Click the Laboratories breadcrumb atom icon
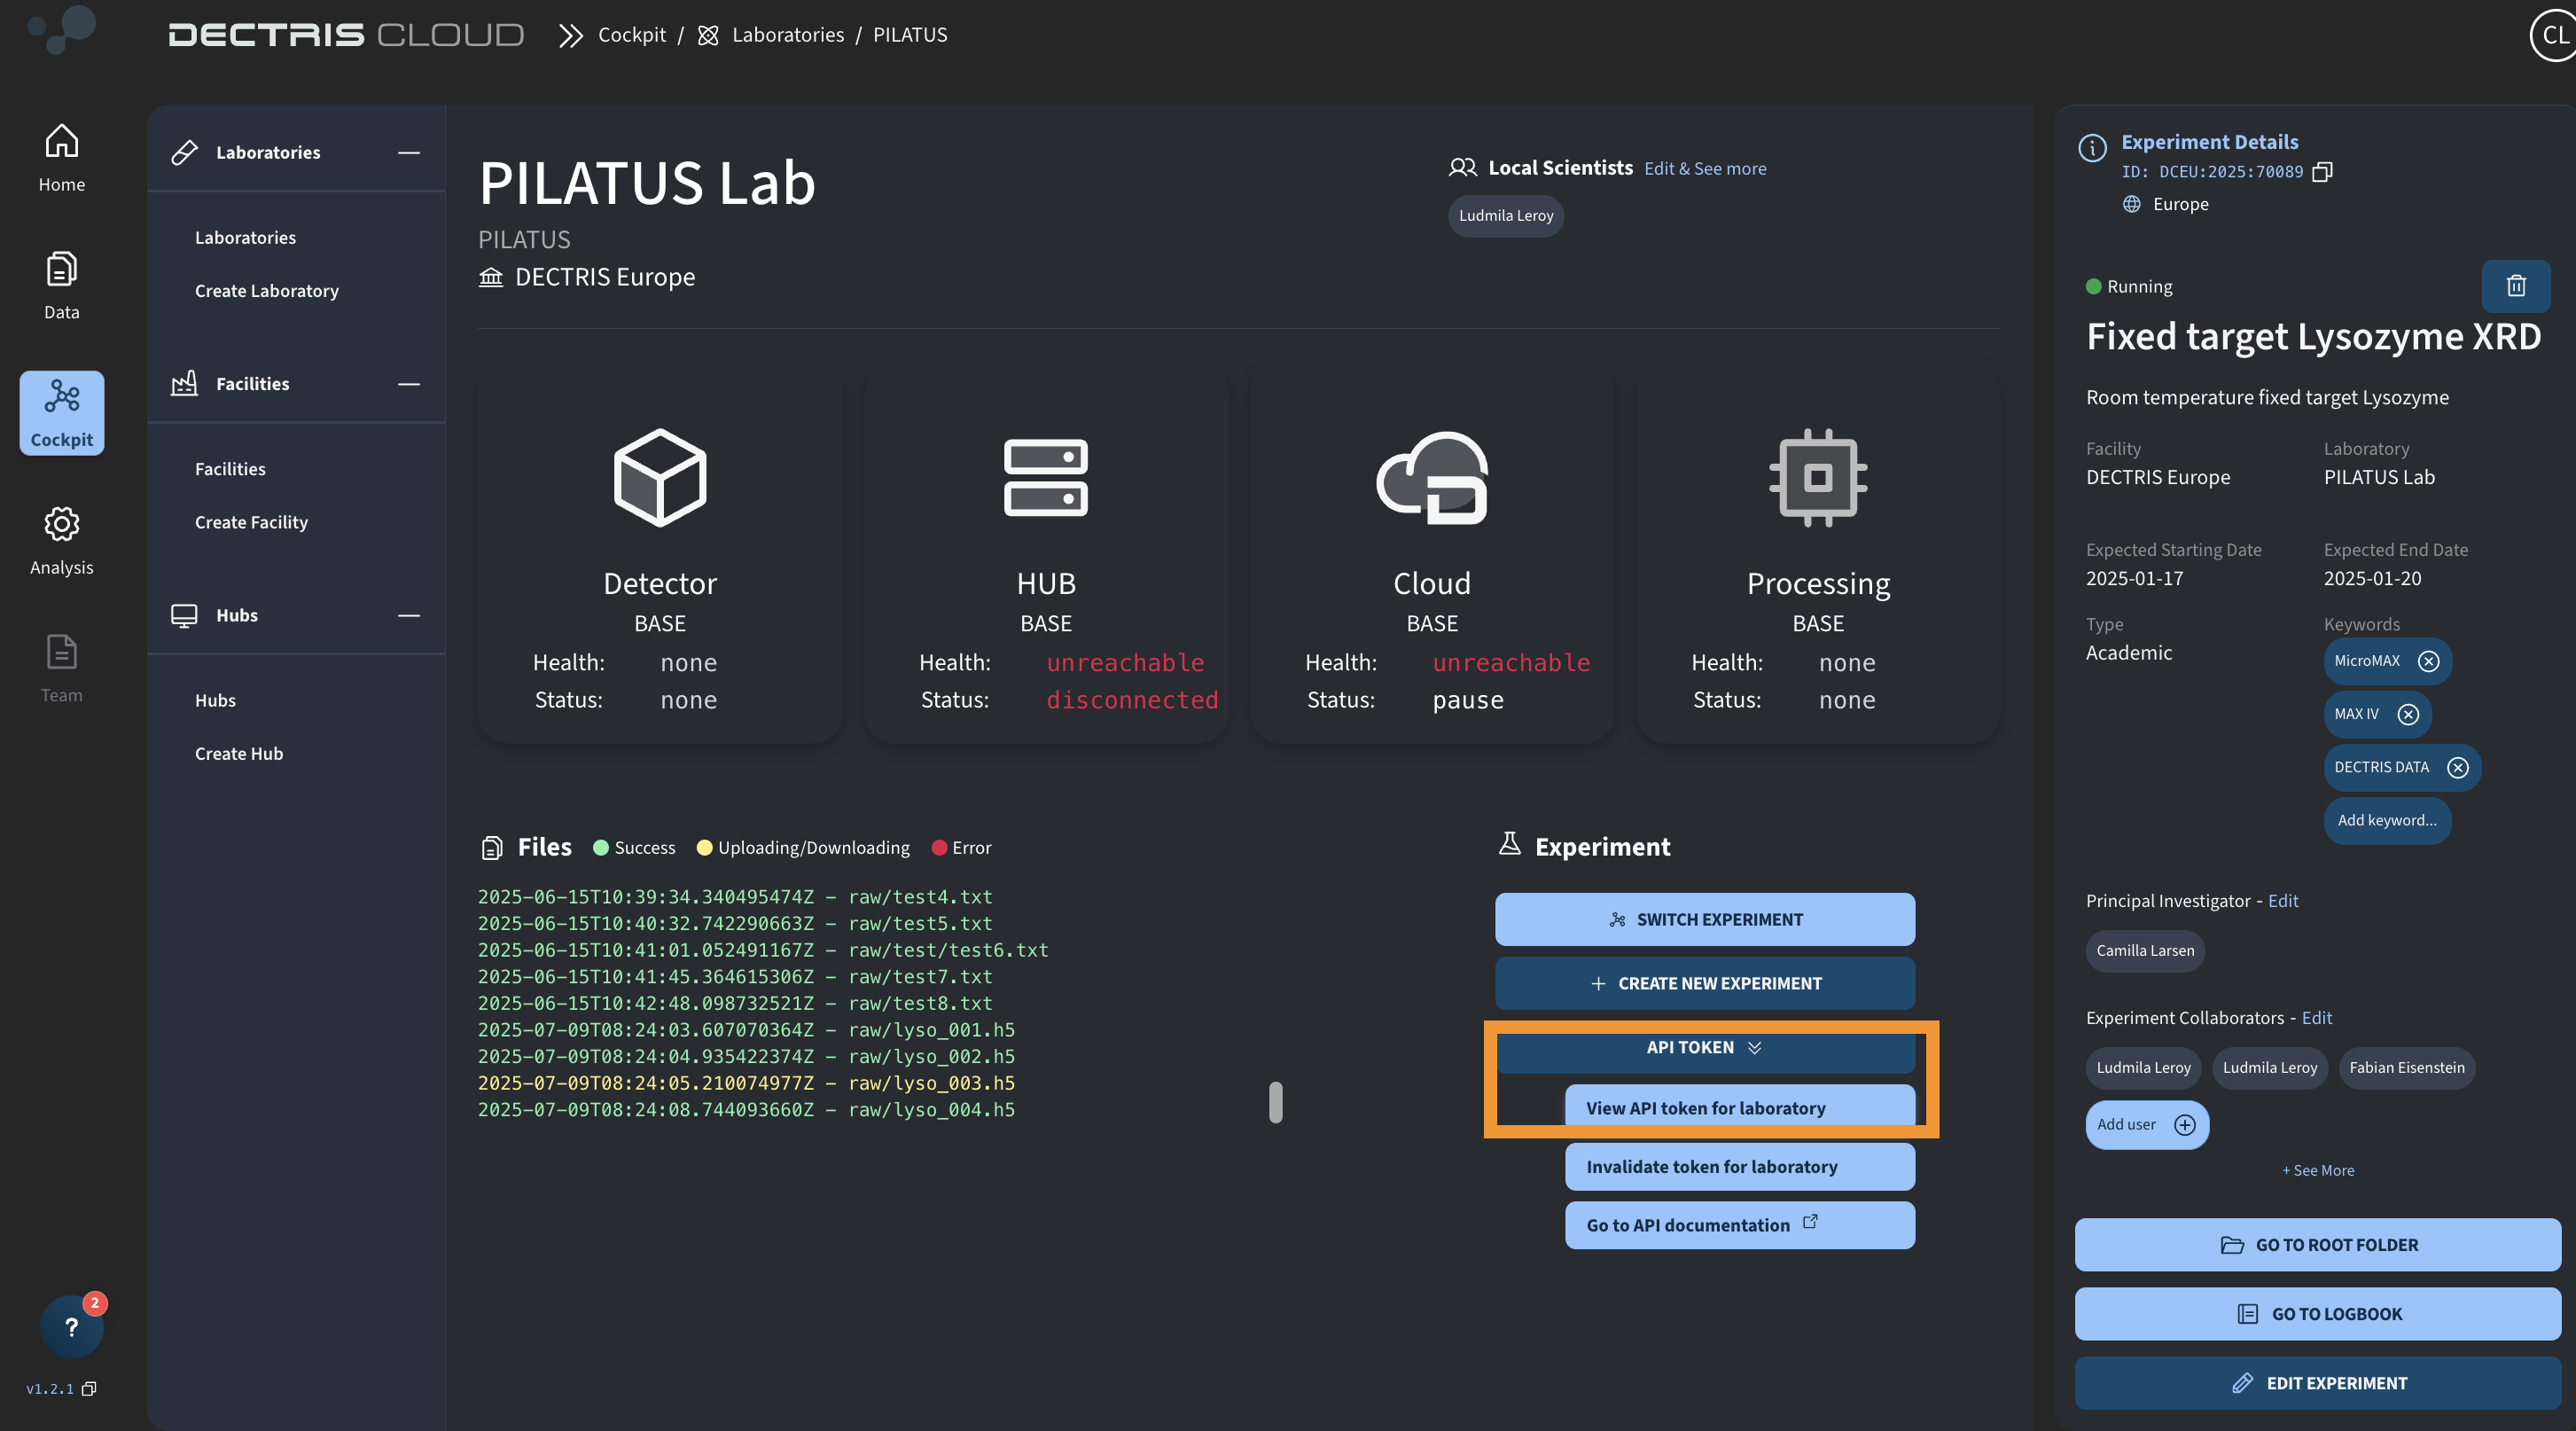 click(708, 35)
